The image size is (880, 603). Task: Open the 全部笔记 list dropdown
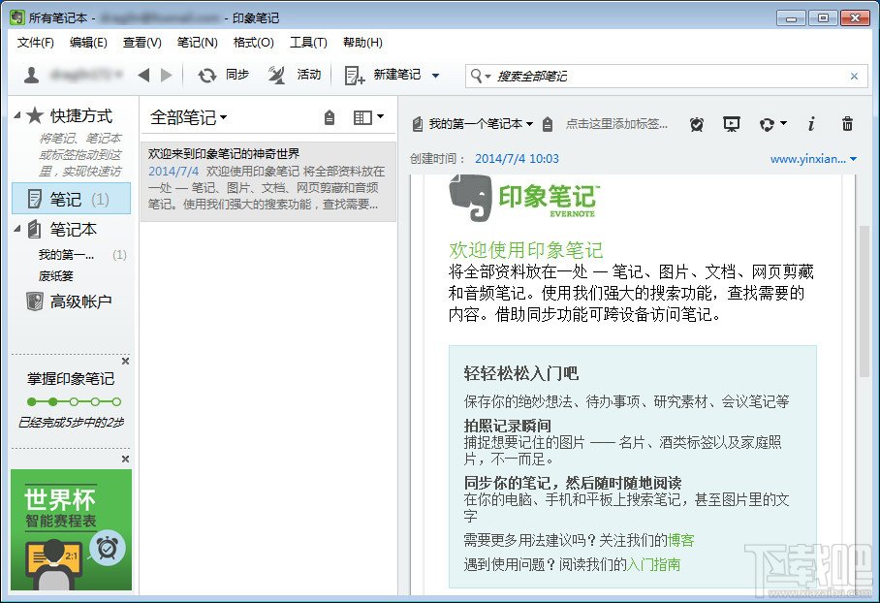coord(189,117)
